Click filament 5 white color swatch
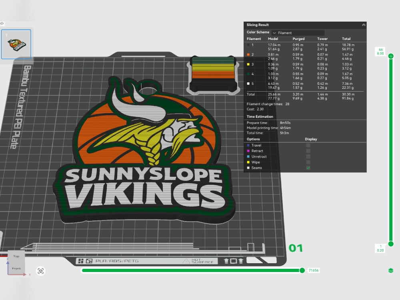The image size is (400, 300). tap(248, 84)
